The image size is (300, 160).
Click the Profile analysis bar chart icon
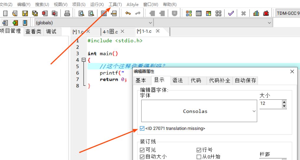click(256, 13)
